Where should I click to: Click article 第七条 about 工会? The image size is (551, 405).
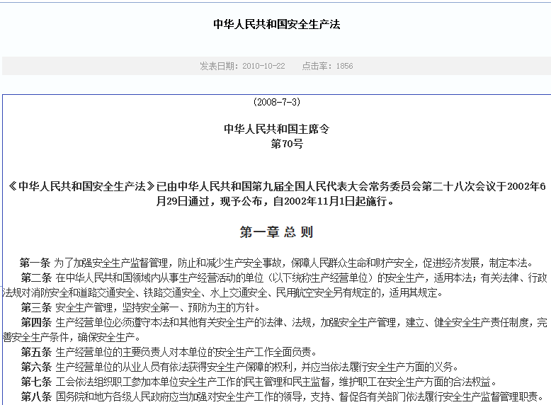coord(259,382)
